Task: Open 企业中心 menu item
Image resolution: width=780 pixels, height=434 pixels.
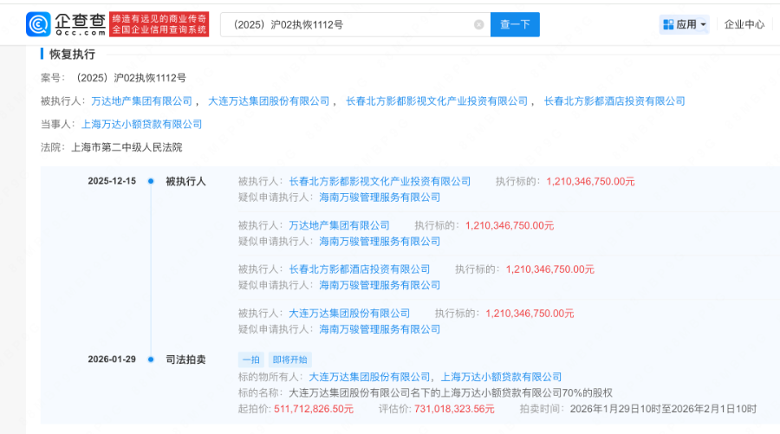Action: [x=744, y=25]
